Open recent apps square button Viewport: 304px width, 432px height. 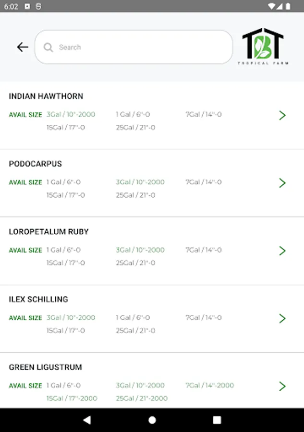(x=217, y=420)
